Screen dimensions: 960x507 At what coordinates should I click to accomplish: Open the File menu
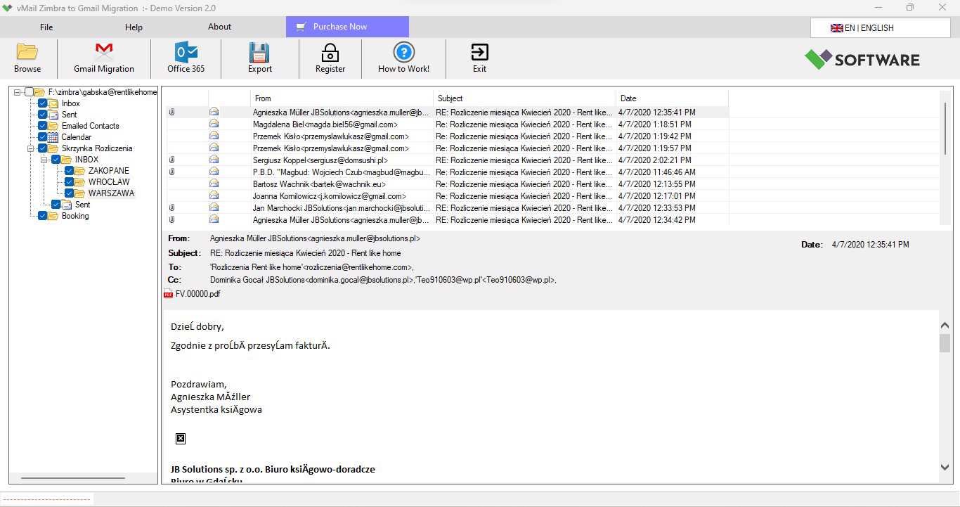[x=46, y=27]
